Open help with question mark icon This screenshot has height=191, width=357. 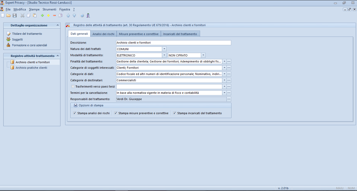(82, 16)
